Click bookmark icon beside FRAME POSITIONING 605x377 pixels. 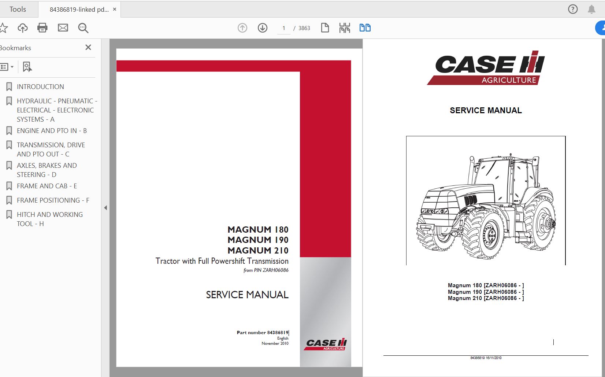point(9,200)
